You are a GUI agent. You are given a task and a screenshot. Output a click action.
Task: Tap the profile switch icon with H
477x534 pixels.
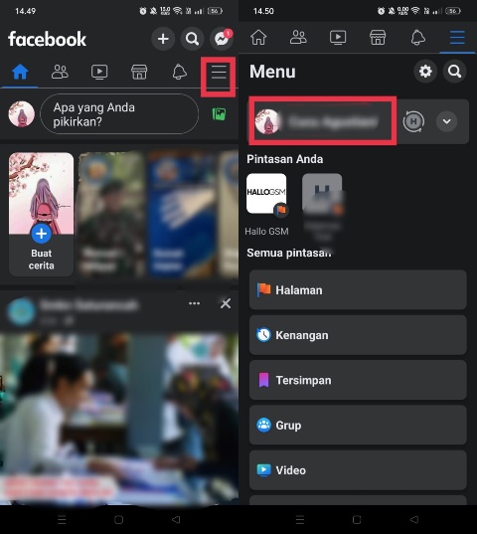[413, 121]
